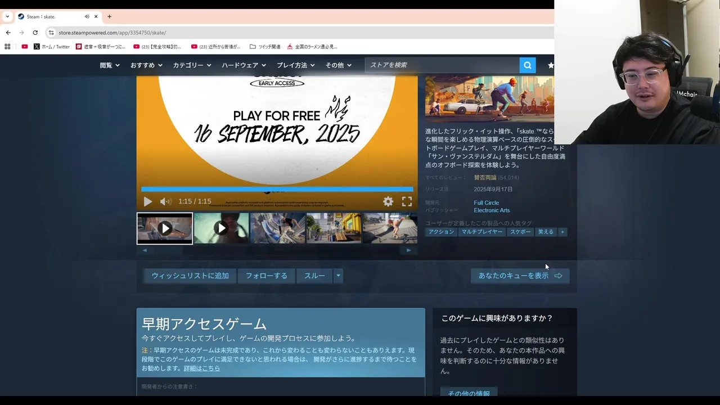This screenshot has height=405, width=720.
Task: Click the 早期アクセスゲーム heading
Action: pyautogui.click(x=204, y=324)
